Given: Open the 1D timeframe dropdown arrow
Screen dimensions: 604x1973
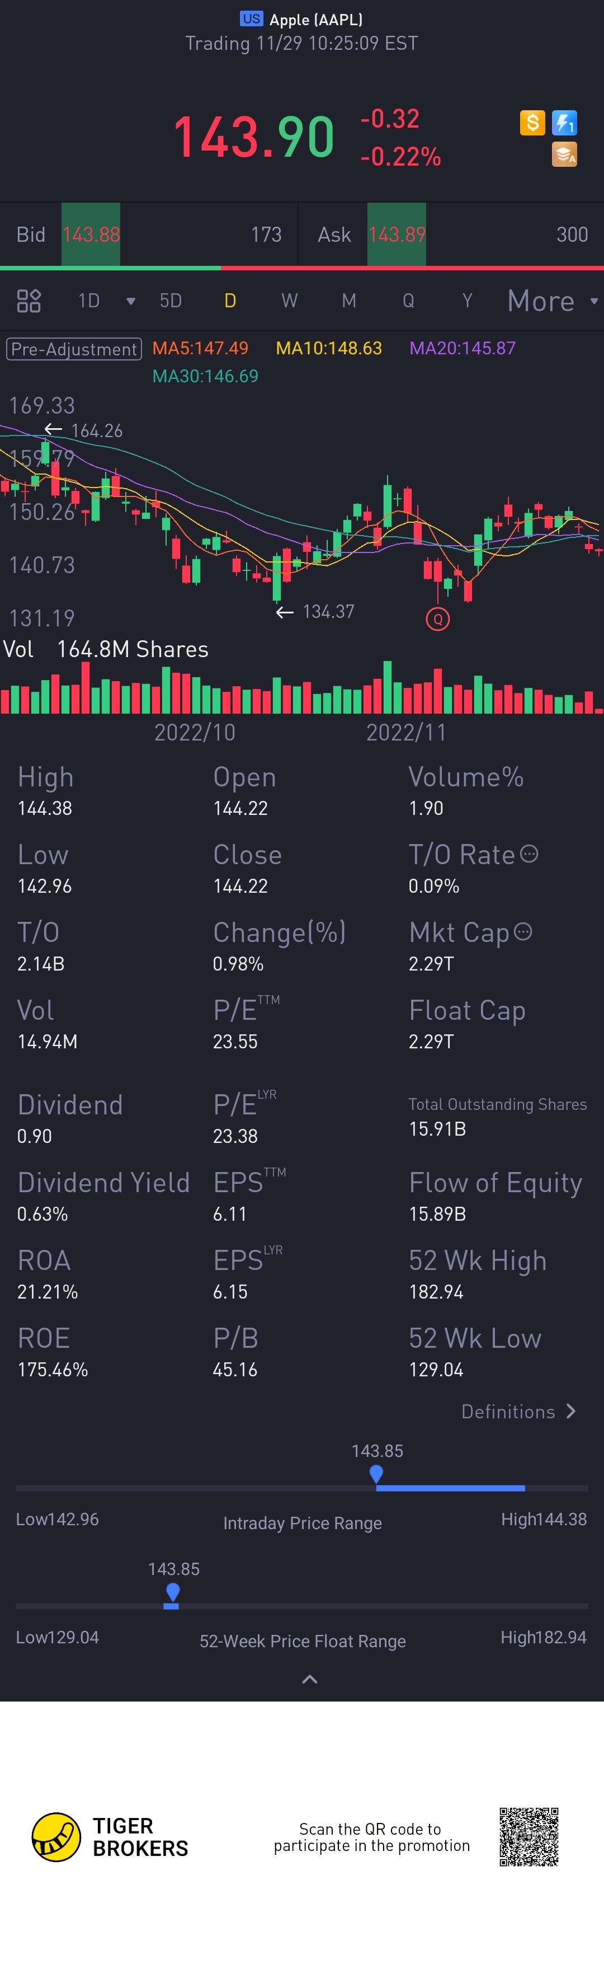Looking at the screenshot, I should tap(131, 301).
